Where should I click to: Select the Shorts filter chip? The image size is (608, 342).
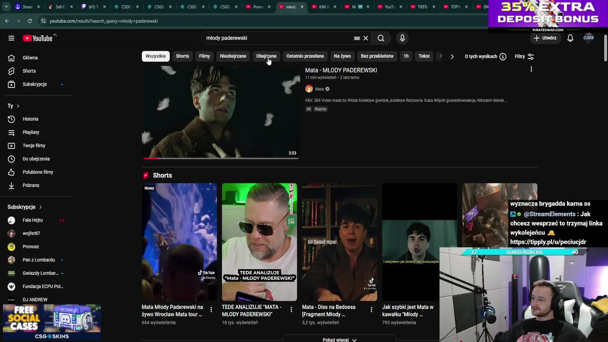[x=182, y=56]
